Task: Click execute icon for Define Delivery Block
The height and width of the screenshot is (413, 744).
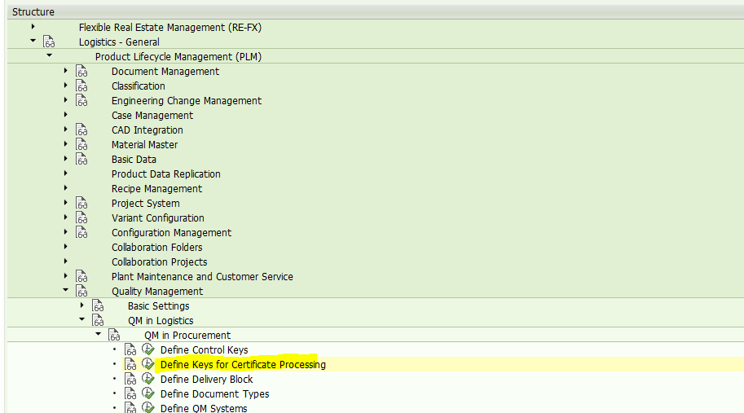Action: pyautogui.click(x=147, y=380)
